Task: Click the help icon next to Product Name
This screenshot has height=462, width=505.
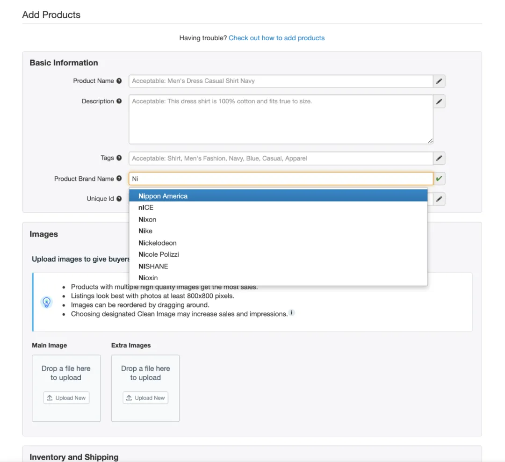Action: [119, 81]
